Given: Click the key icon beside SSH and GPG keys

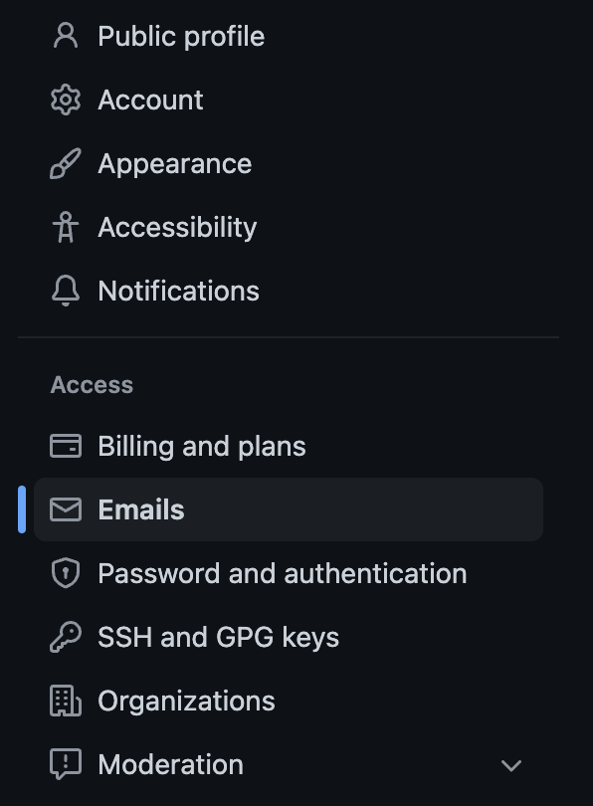Looking at the screenshot, I should 66,637.
